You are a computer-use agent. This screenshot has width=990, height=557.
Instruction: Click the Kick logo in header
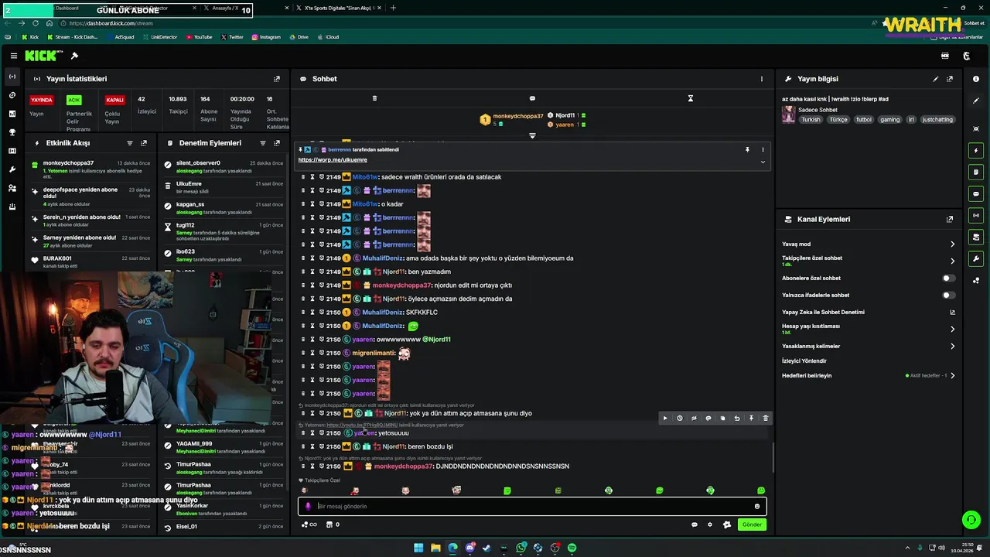pyautogui.click(x=40, y=56)
